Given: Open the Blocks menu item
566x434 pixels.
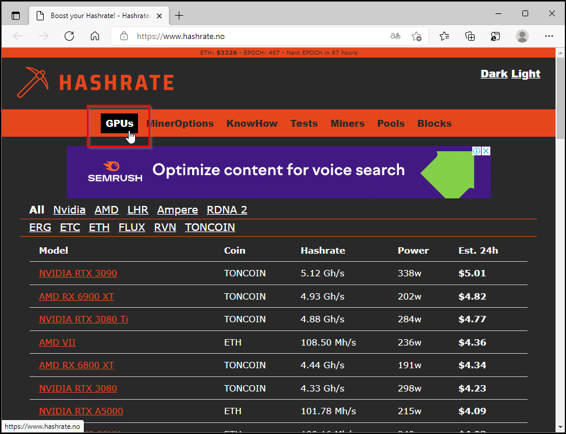Looking at the screenshot, I should pyautogui.click(x=434, y=123).
